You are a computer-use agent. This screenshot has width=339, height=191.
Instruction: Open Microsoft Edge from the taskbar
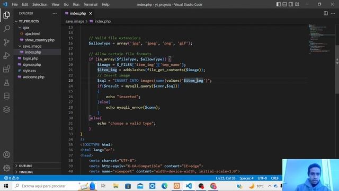tap(164, 186)
